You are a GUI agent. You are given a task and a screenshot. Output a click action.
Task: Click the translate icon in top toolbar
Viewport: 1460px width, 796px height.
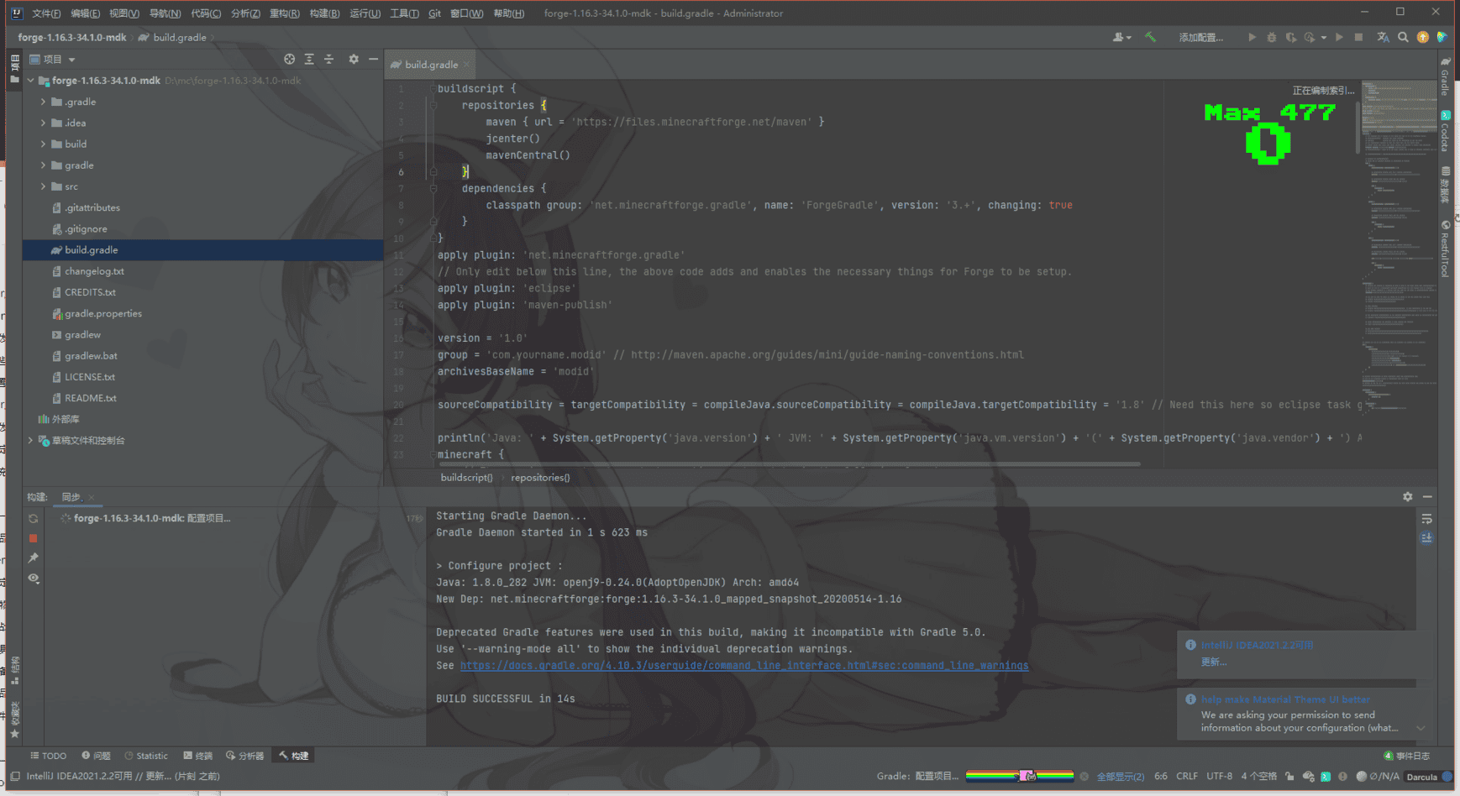tap(1383, 37)
